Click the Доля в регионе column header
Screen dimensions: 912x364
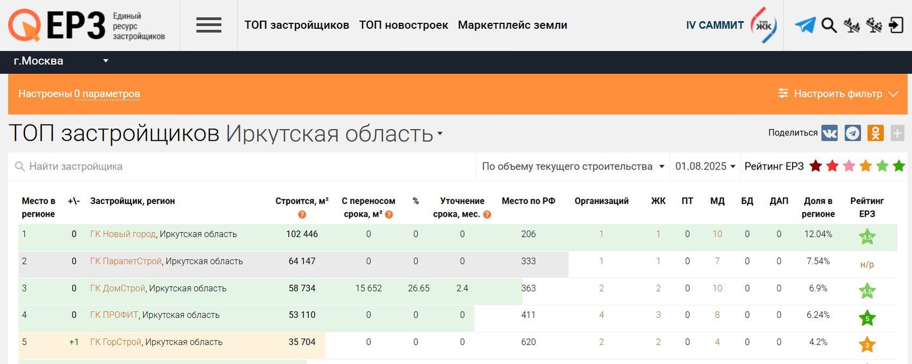coord(818,208)
